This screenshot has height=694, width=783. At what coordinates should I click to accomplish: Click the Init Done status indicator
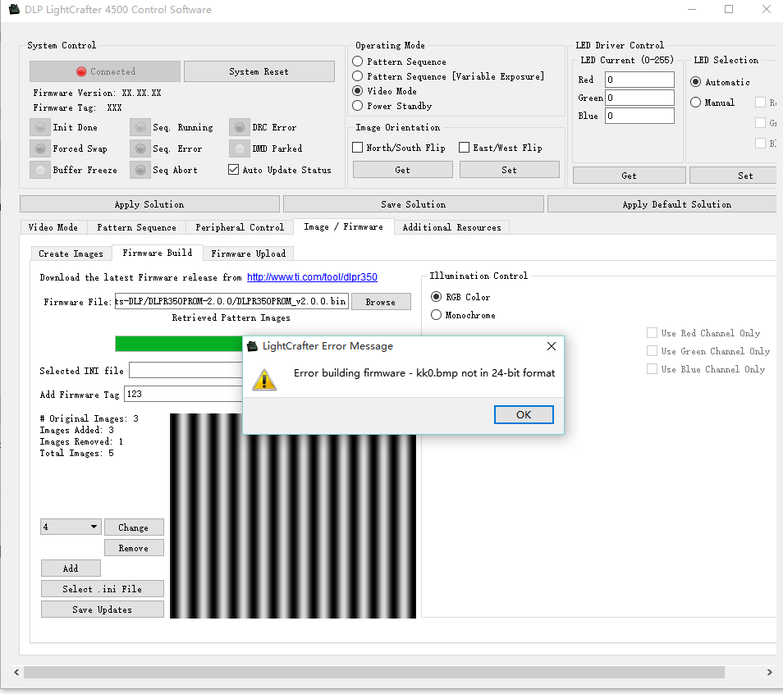(40, 127)
